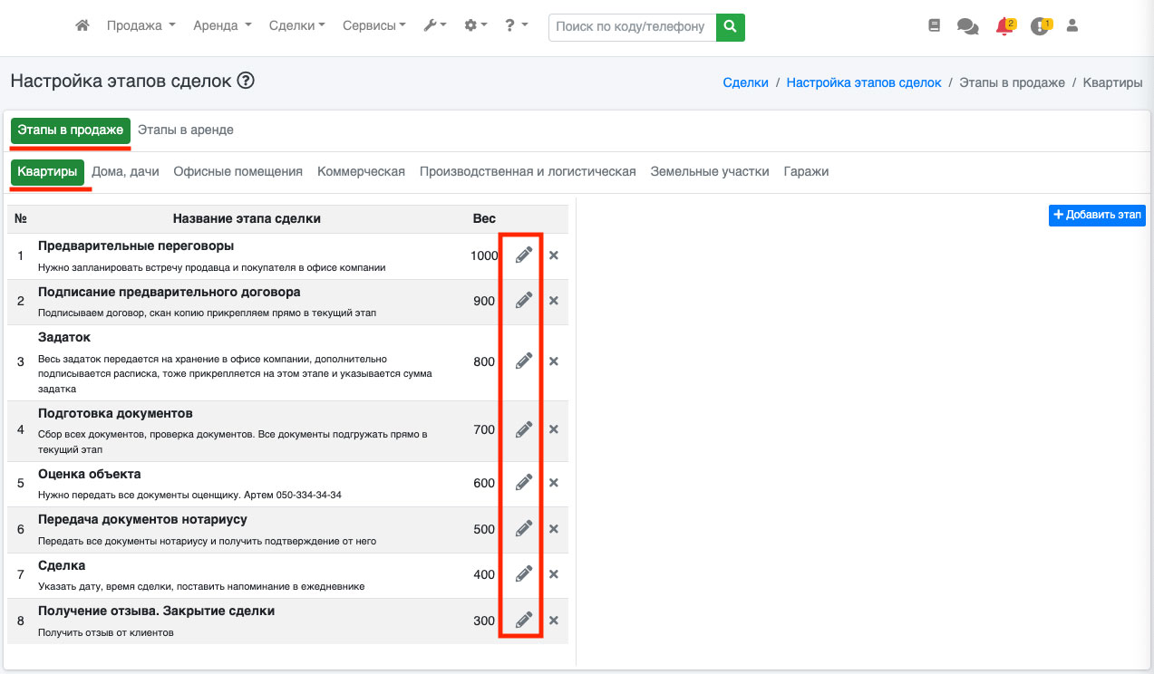
Task: Open the wrench tools menu
Action: 434,26
